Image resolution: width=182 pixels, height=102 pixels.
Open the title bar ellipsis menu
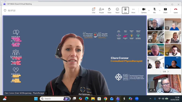160,4
